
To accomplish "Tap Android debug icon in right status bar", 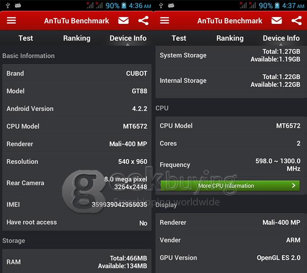I will (x=171, y=5).
